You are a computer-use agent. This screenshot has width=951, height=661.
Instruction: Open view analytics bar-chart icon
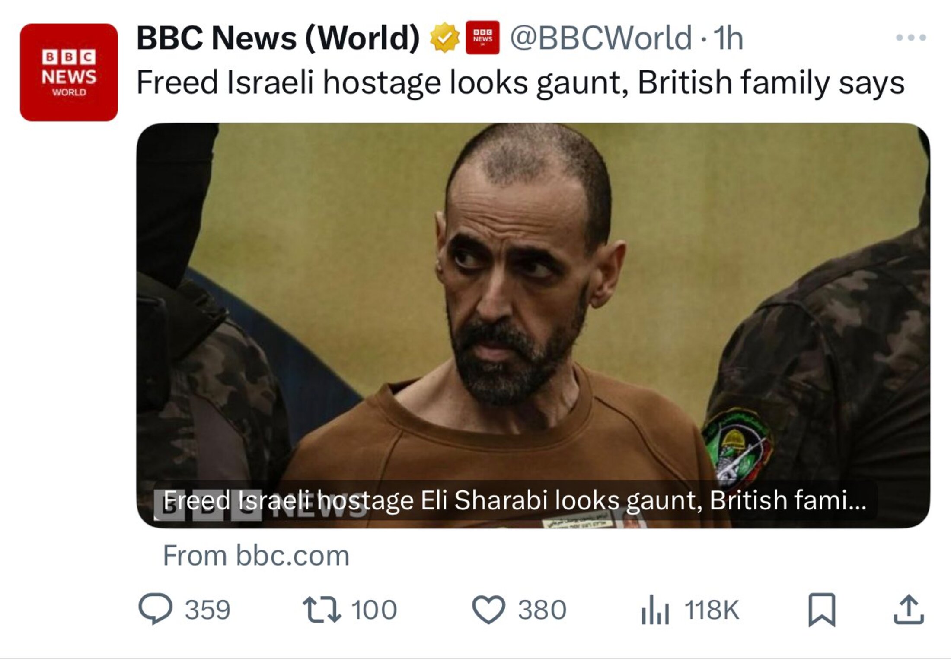click(x=655, y=609)
